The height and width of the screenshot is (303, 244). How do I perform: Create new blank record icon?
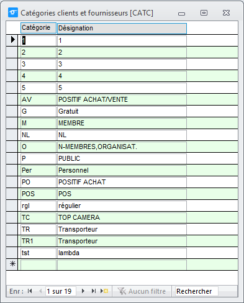pyautogui.click(x=104, y=291)
